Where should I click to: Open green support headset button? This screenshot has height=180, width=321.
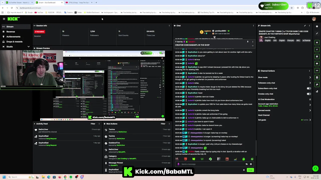point(315,168)
